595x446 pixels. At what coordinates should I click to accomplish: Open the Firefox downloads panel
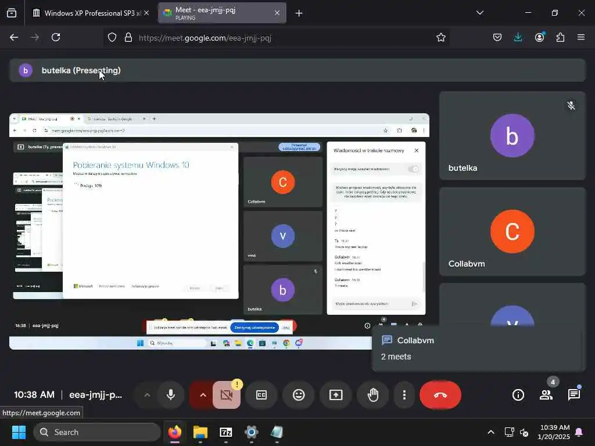[518, 37]
